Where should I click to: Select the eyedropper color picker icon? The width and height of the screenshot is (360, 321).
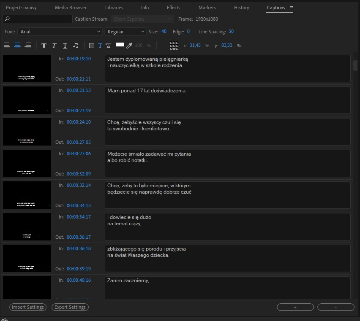[130, 46]
